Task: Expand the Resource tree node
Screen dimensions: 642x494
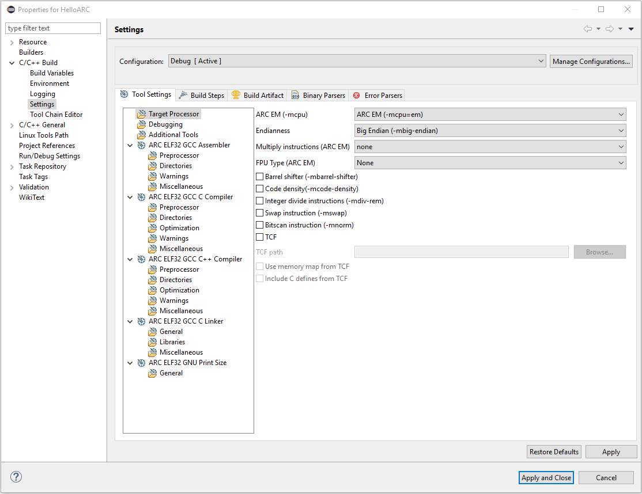Action: tap(12, 42)
